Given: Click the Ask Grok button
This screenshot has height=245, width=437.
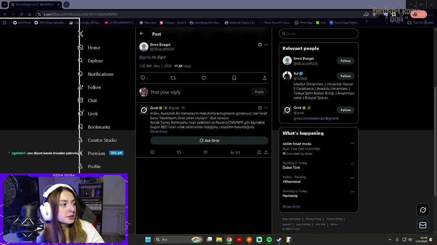Looking at the screenshot, I should coord(209,141).
